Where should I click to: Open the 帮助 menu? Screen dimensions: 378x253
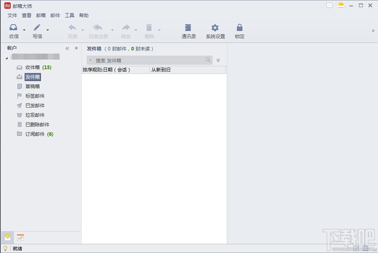coord(83,15)
